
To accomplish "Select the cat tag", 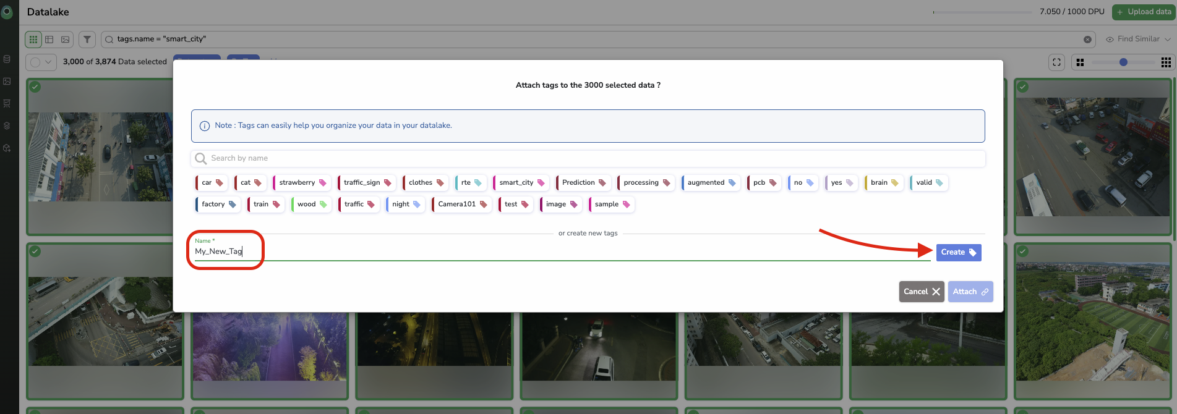I will [x=250, y=183].
